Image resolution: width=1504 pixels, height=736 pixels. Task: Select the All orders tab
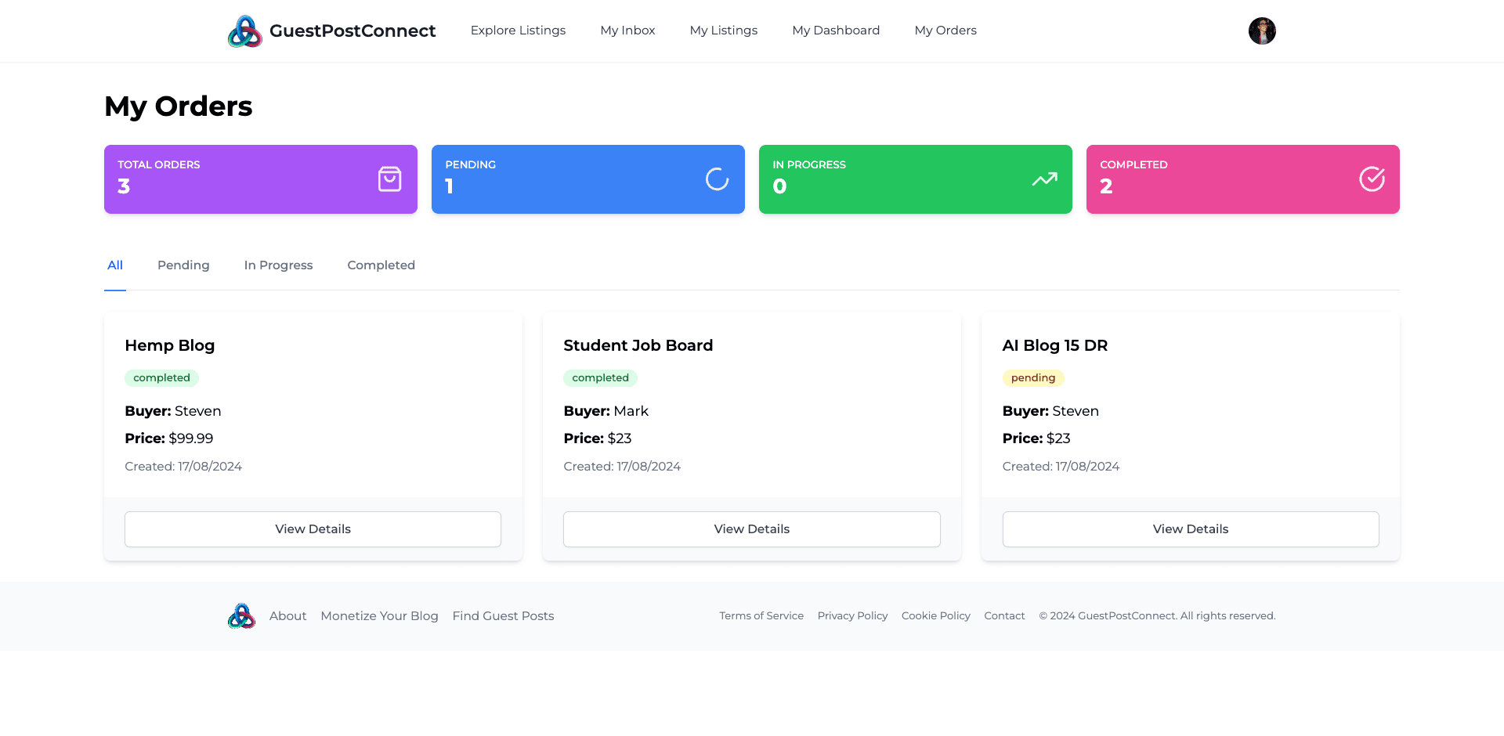[115, 265]
